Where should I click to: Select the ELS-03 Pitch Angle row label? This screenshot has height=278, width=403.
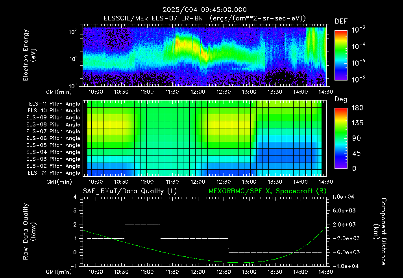pos(53,159)
